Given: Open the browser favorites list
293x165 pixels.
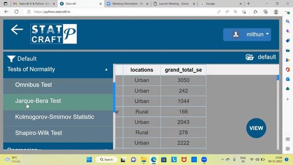Looking at the screenshot, I should (x=255, y=12).
